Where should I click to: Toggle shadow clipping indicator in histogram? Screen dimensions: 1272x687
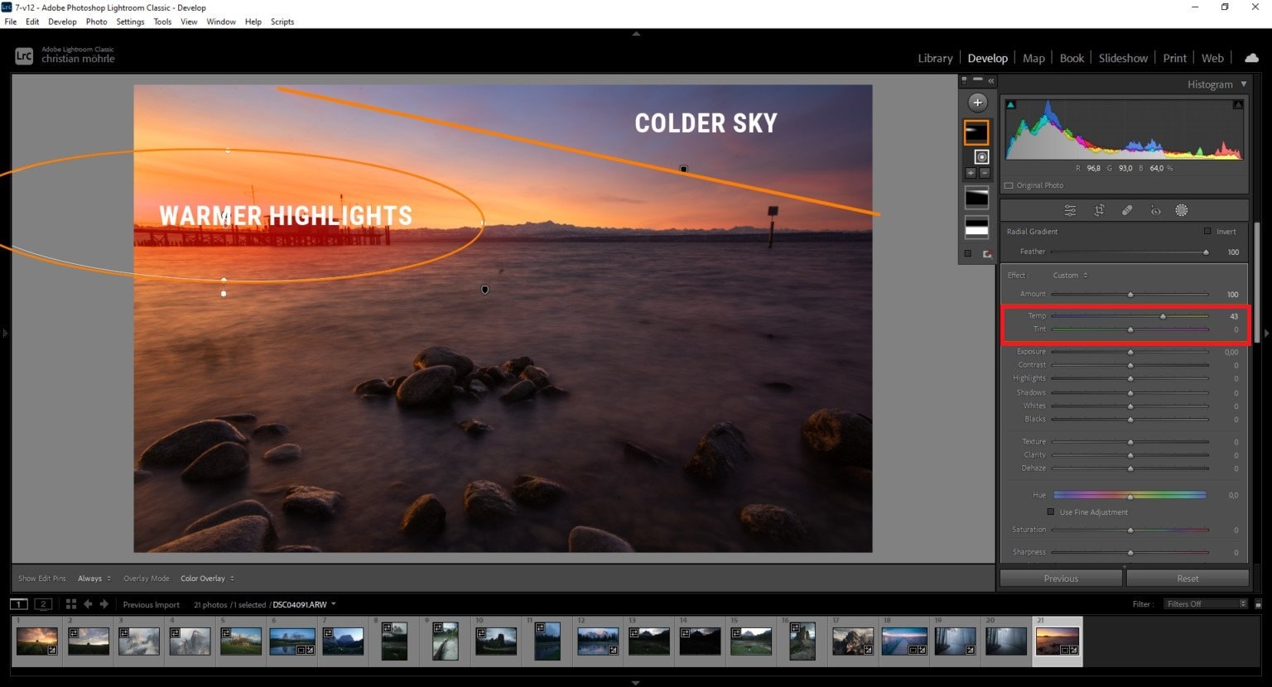[1010, 105]
